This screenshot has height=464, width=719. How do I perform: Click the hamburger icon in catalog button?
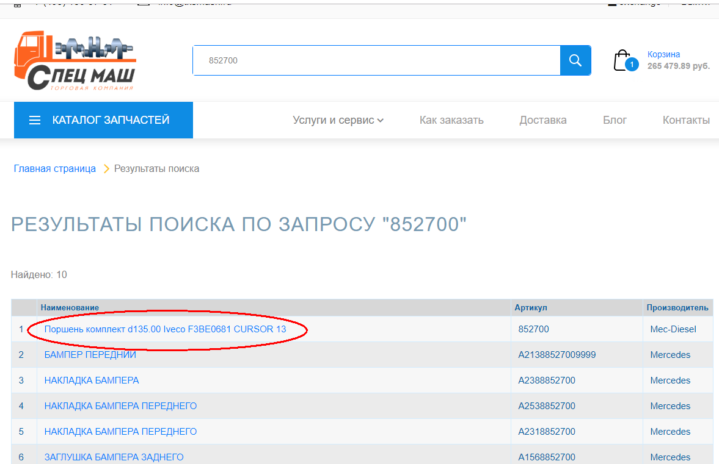pos(35,120)
